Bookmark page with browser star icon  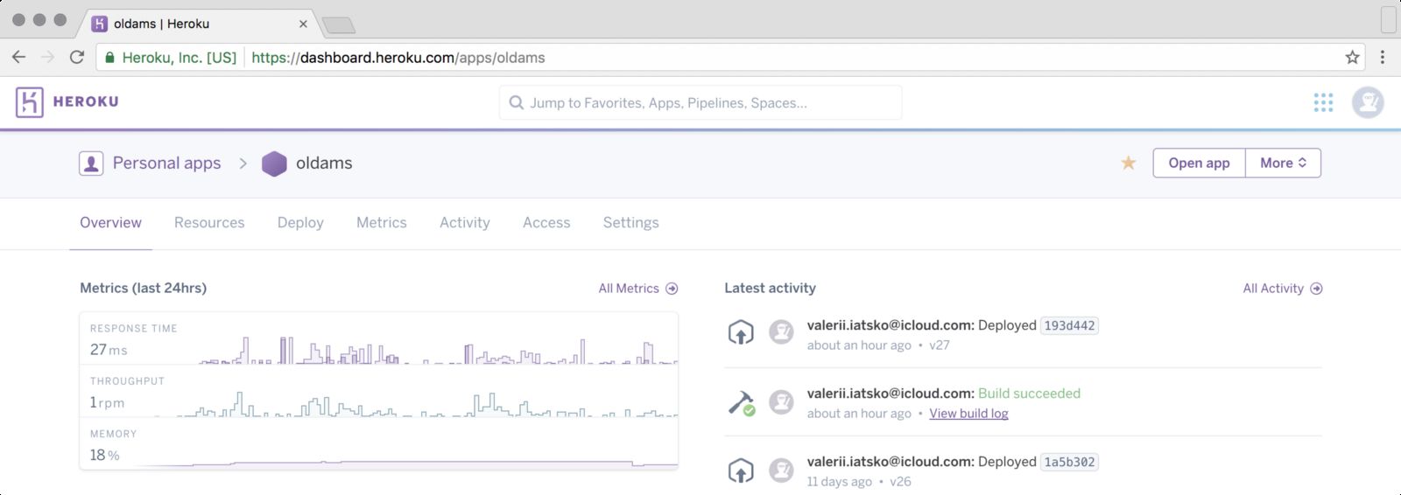(x=1352, y=58)
